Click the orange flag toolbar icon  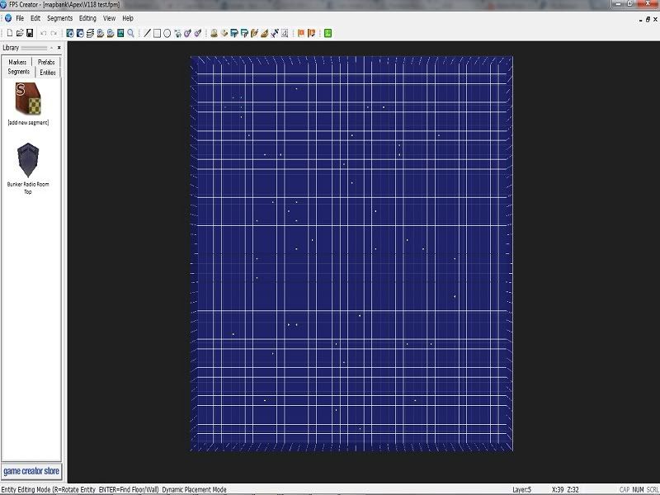300,33
